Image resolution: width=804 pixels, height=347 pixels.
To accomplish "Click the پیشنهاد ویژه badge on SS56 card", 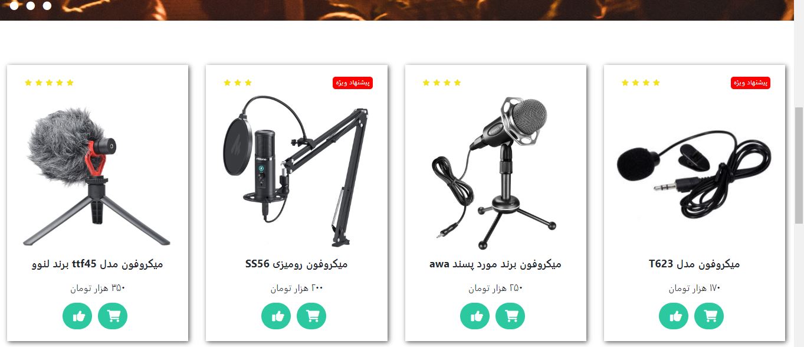I will click(x=353, y=83).
